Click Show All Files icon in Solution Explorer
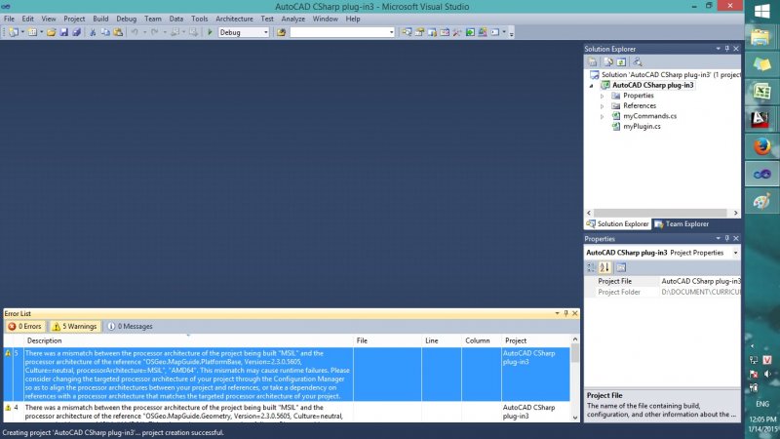 pyautogui.click(x=608, y=62)
